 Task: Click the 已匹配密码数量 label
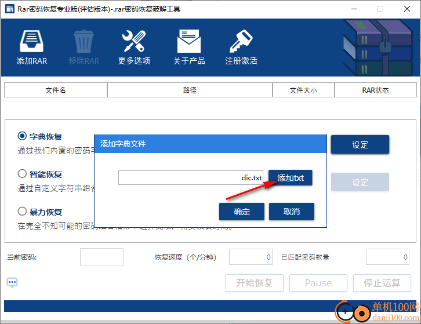[x=305, y=257]
